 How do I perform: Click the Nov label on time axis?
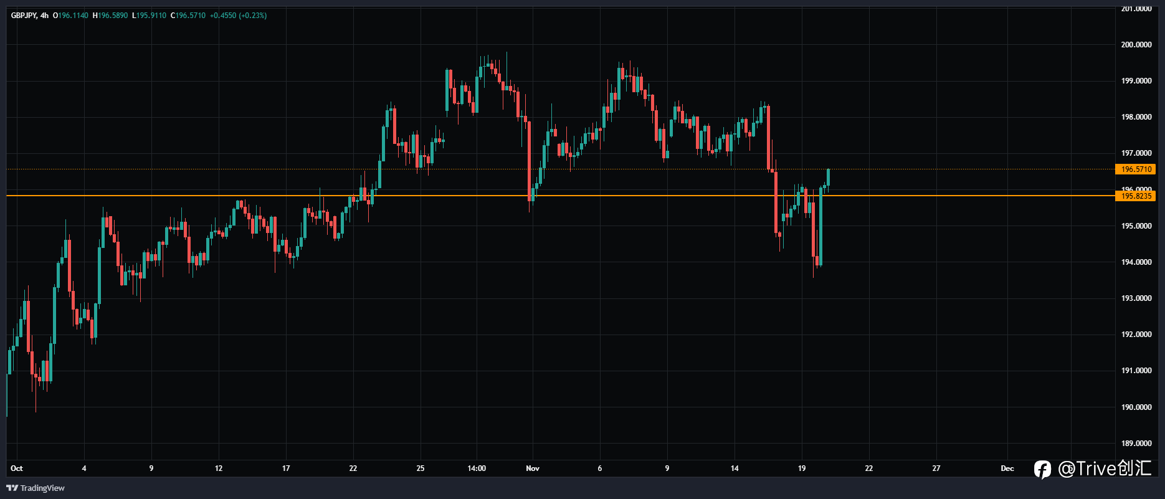[533, 468]
